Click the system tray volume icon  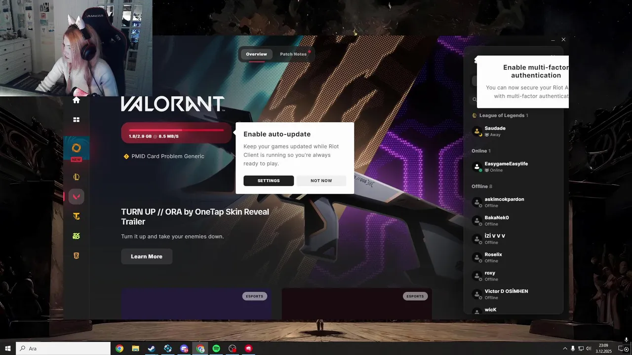coord(589,349)
